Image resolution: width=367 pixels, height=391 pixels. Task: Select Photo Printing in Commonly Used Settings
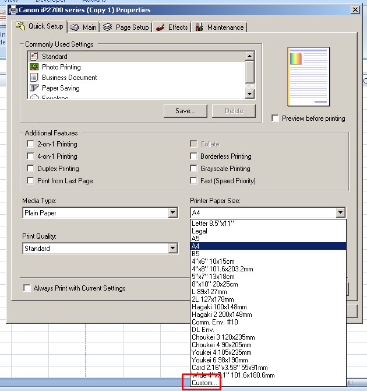pos(136,67)
